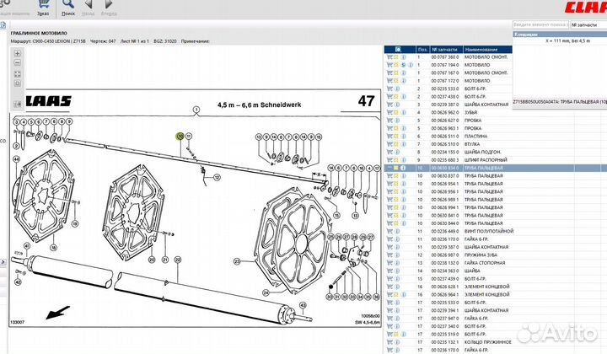
Task: Toggle note marker on ВТУЛКА row
Action: pyautogui.click(x=396, y=143)
